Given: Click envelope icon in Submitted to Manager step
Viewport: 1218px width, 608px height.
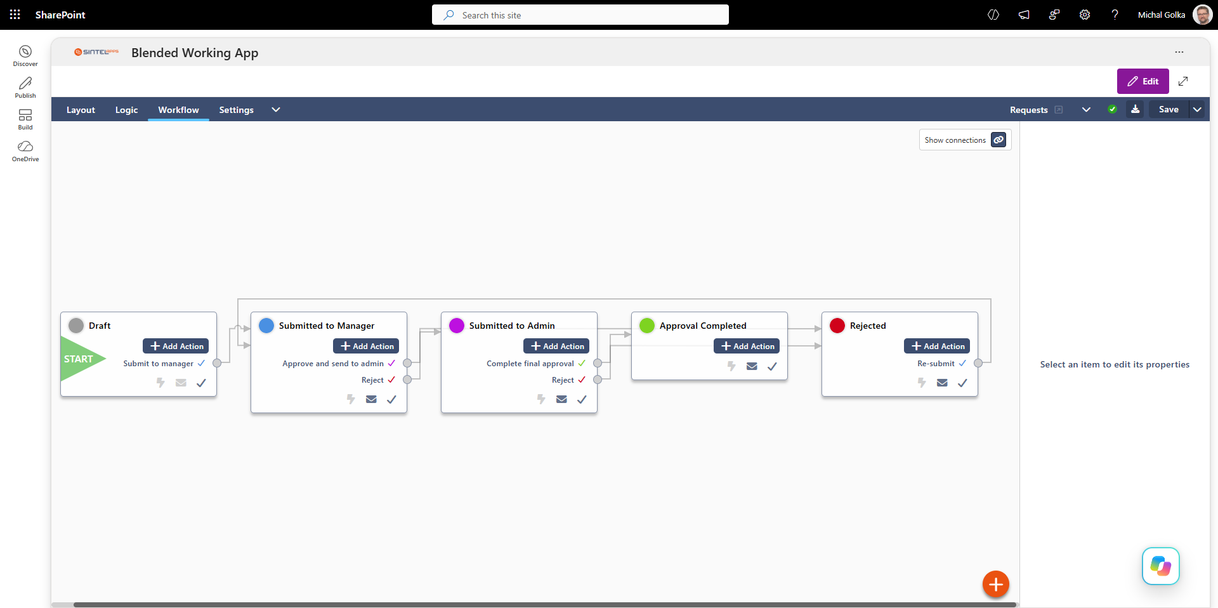Looking at the screenshot, I should [371, 399].
